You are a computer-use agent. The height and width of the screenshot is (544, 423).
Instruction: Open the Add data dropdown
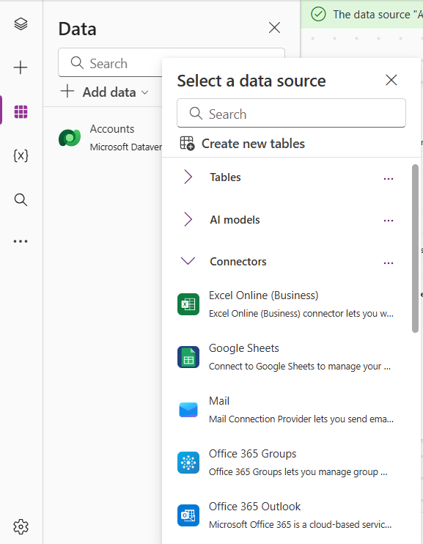coord(105,92)
